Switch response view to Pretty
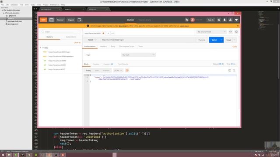 pos(88,71)
